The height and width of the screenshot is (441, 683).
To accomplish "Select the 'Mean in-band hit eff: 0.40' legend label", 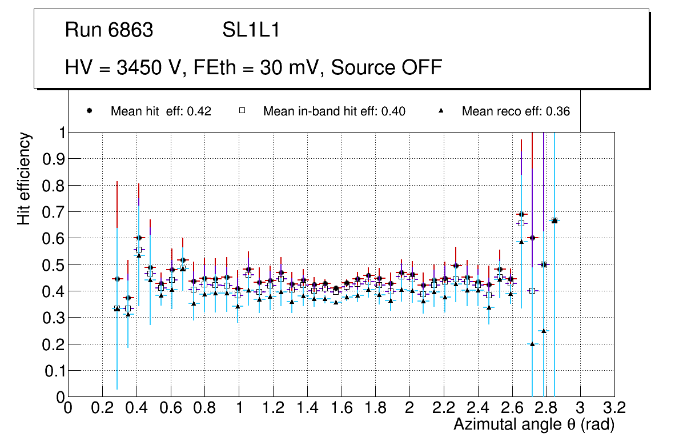I will point(334,111).
